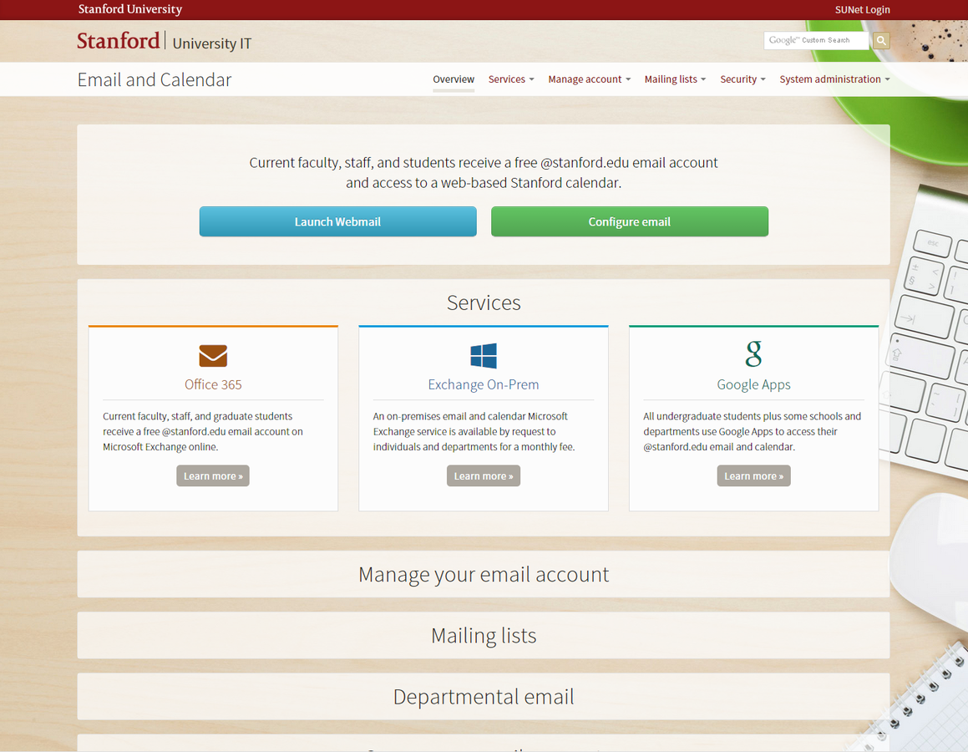This screenshot has height=752, width=968.
Task: Click Learn more under Exchange On-Prem
Action: coord(484,476)
